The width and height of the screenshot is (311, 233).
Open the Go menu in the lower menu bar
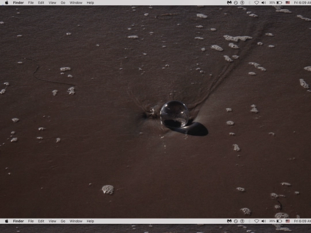(x=63, y=221)
